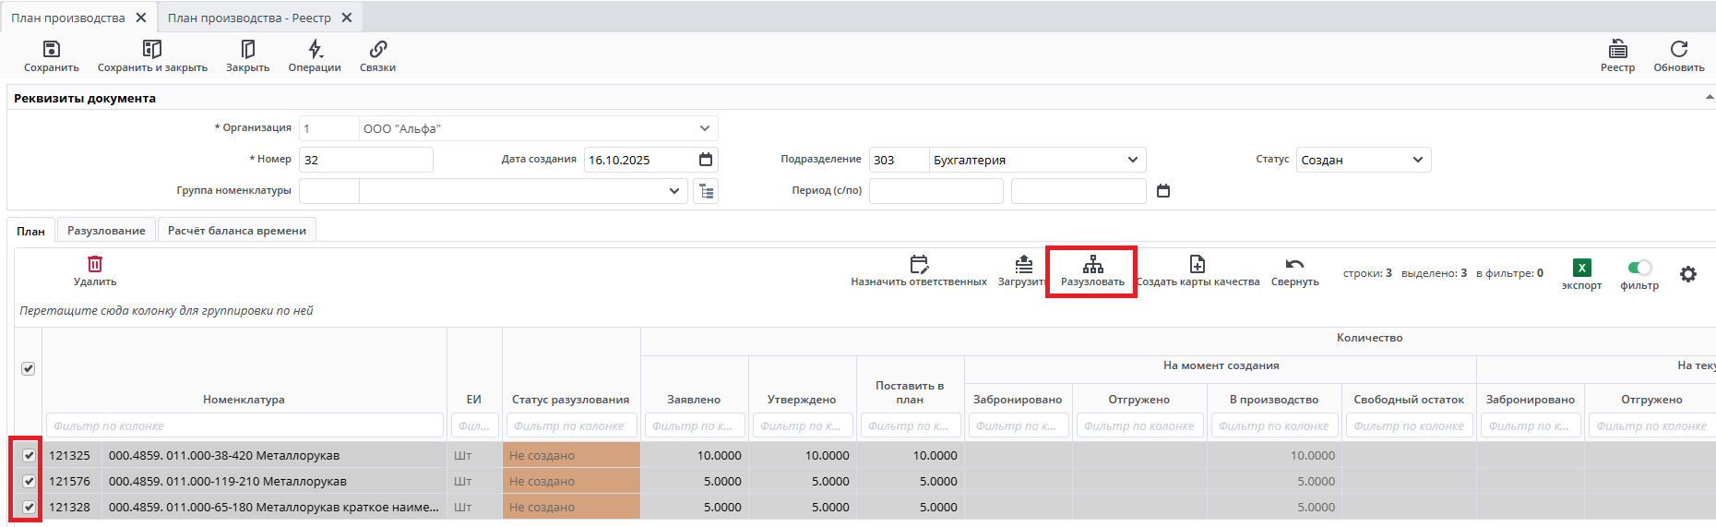This screenshot has height=527, width=1716.
Task: Open the Реестр registry icon
Action: [x=1617, y=50]
